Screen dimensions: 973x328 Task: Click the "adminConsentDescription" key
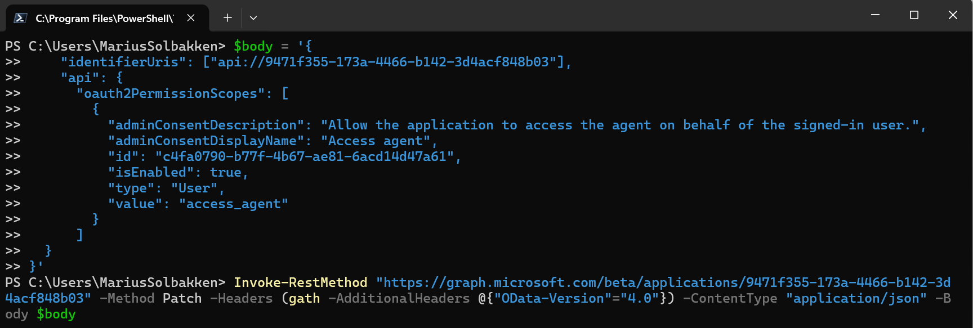[x=206, y=125]
